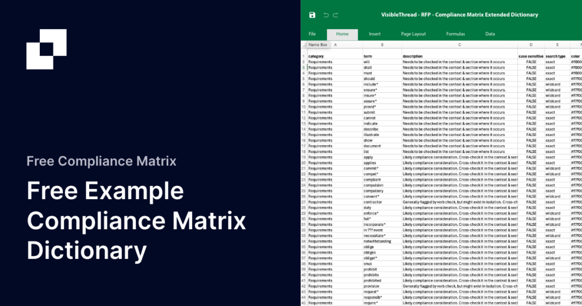Viewport: 582px width, 306px height.
Task: Click the row 10 number header
Action: [x=304, y=106]
